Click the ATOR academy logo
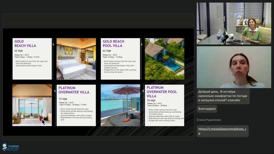Image resolution: width=274 pixels, height=154 pixels. coord(10,147)
